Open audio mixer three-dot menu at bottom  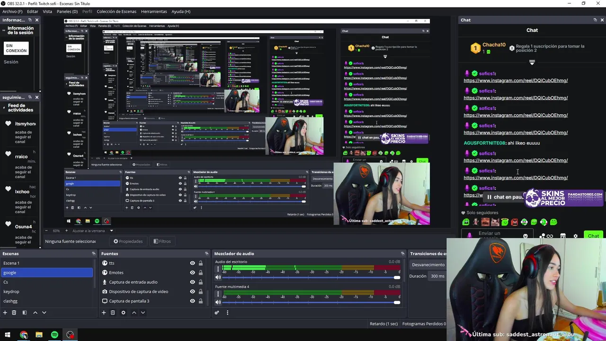(227, 313)
